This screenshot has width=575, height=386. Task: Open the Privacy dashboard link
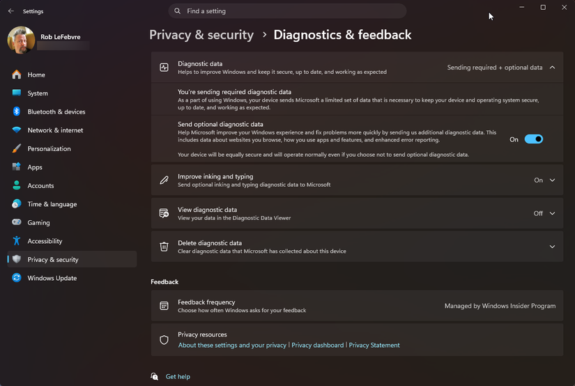318,345
